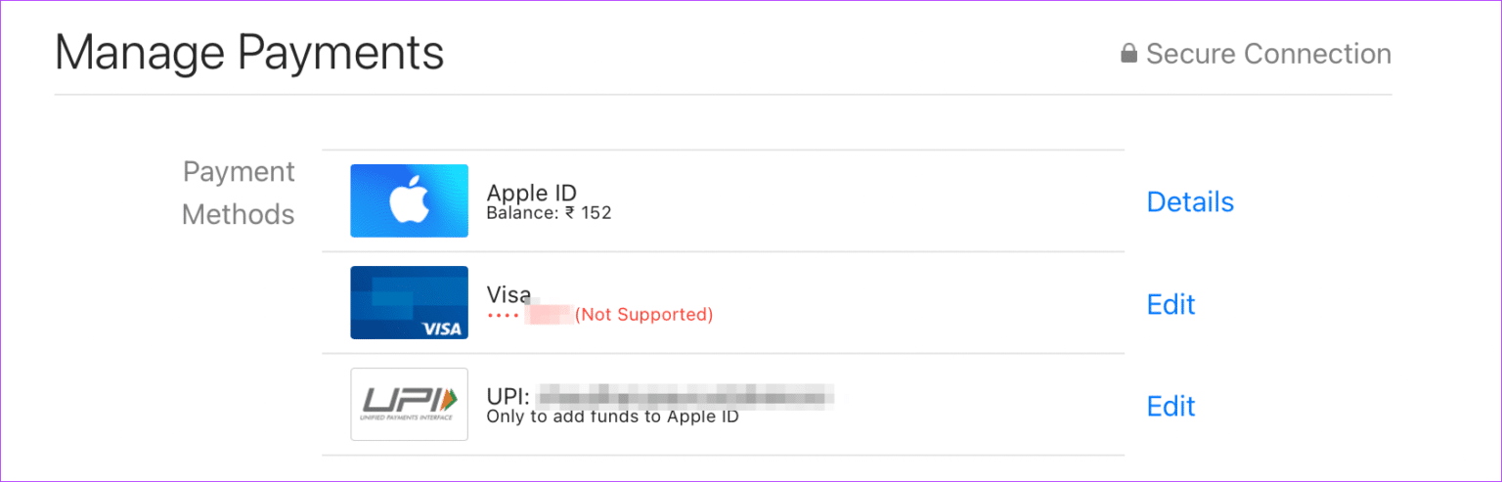Click the Secure Connection text

pos(1268,54)
